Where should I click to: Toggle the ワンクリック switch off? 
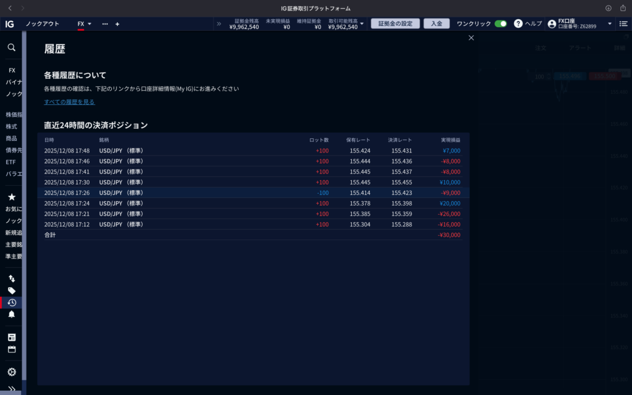point(501,23)
